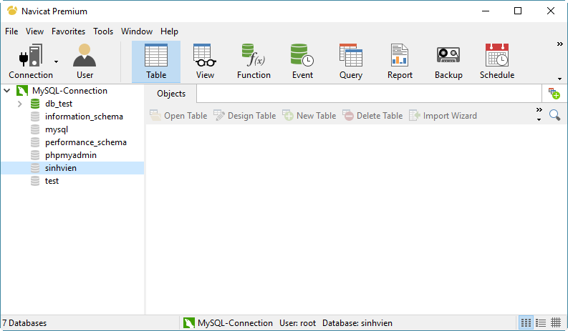Show more main toolbar items chevron
Image resolution: width=568 pixels, height=331 pixels.
point(559,44)
